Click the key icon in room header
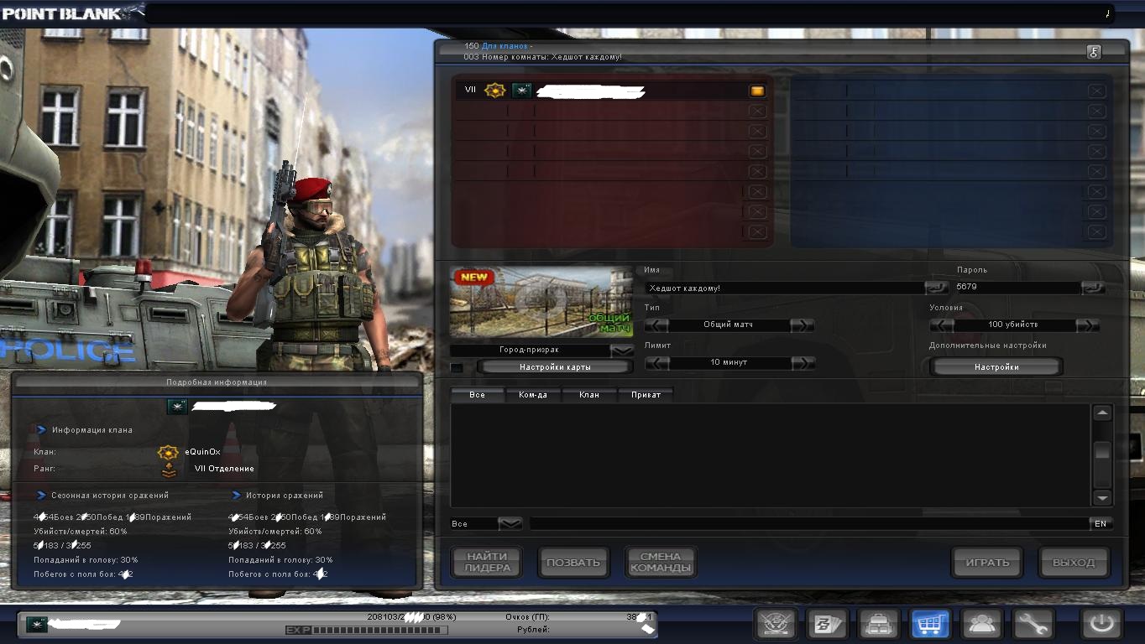The width and height of the screenshot is (1145, 644). 1094,52
